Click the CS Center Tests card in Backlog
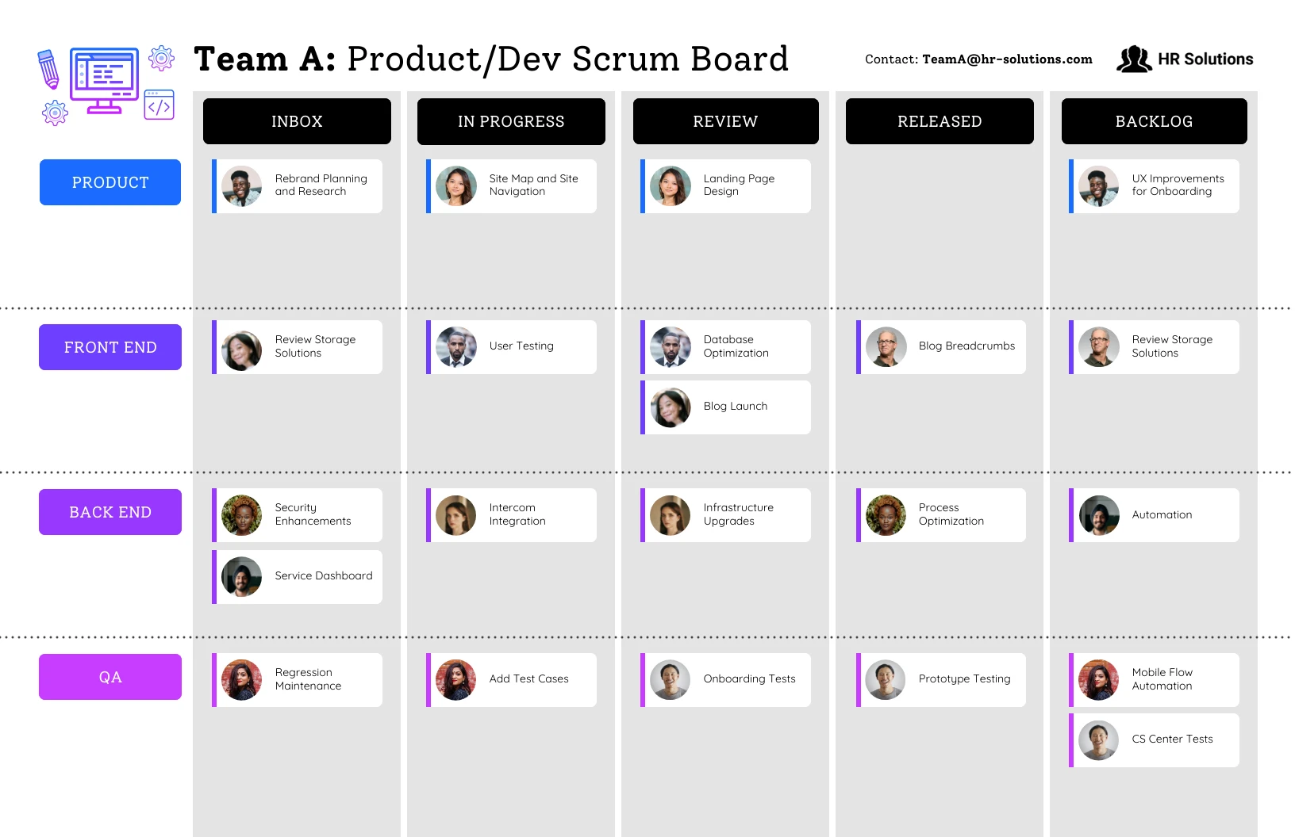 click(1154, 739)
